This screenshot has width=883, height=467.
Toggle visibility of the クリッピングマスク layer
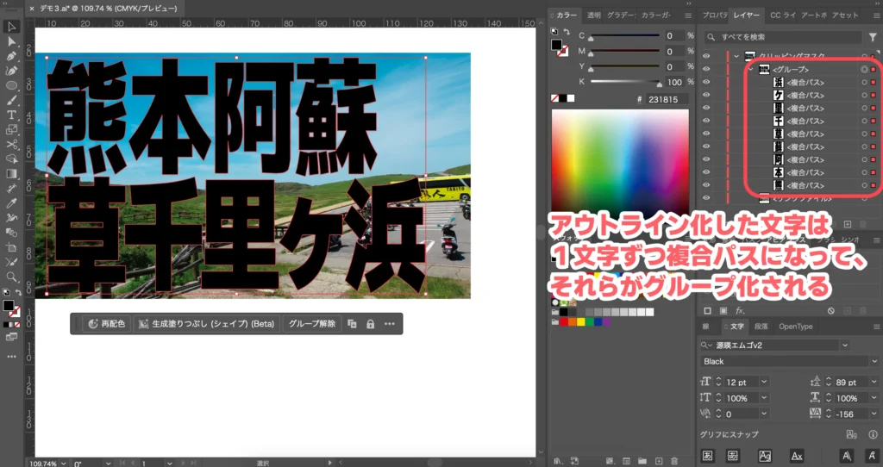[706, 56]
